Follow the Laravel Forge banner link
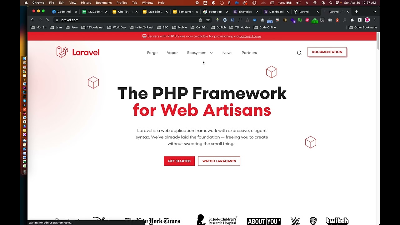This screenshot has height=225, width=400. (250, 36)
